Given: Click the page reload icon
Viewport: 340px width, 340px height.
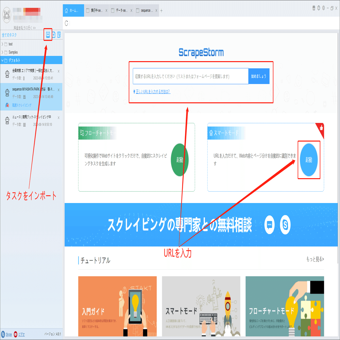Looking at the screenshot, I should [66, 23].
